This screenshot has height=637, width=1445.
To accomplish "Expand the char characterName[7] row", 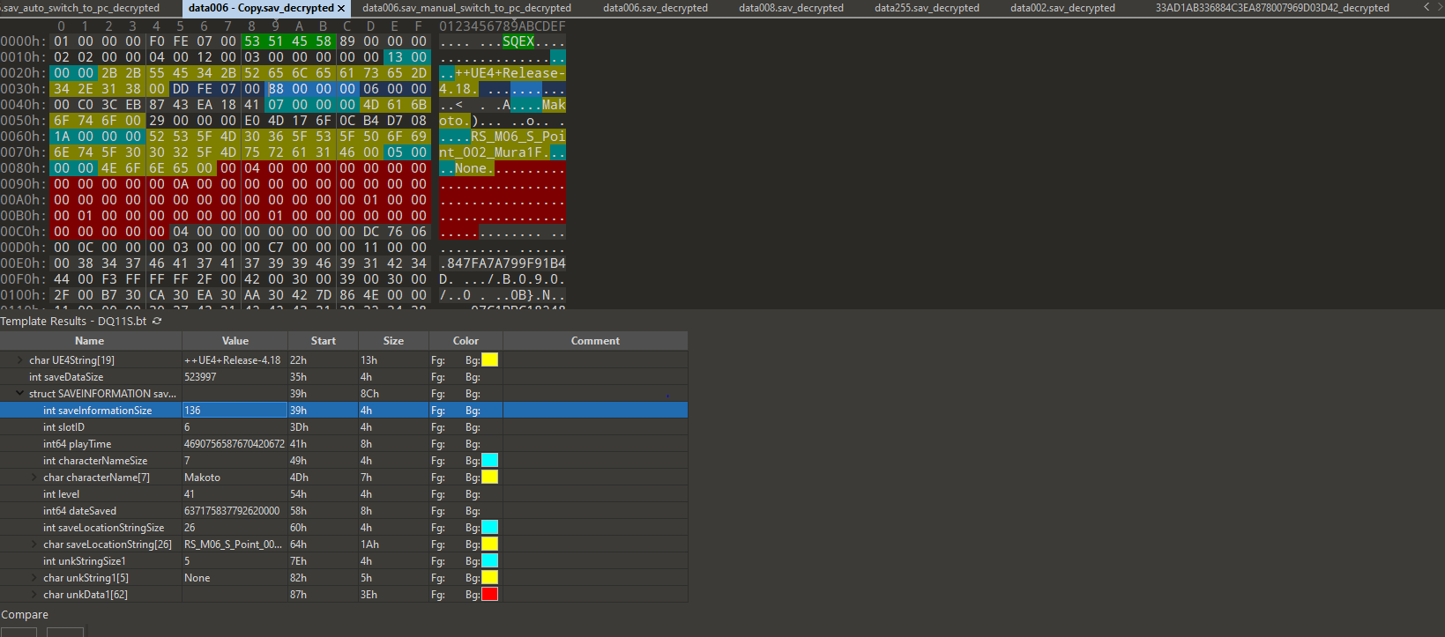I will pos(34,478).
